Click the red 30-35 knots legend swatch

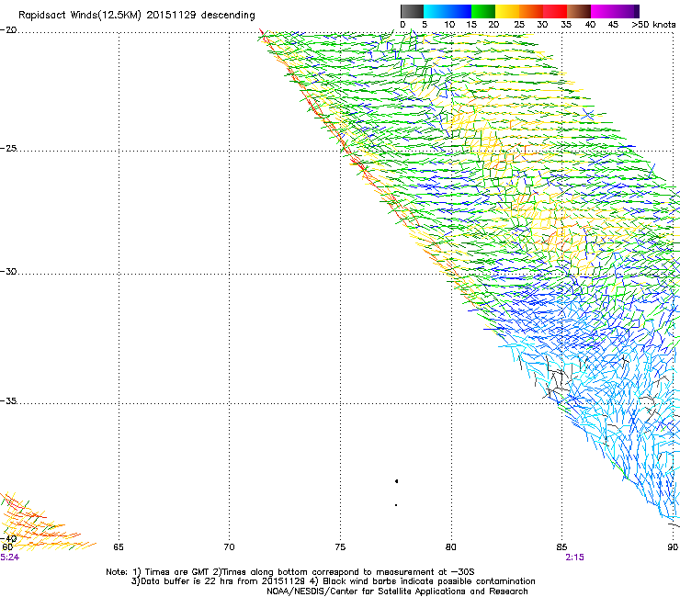click(555, 11)
